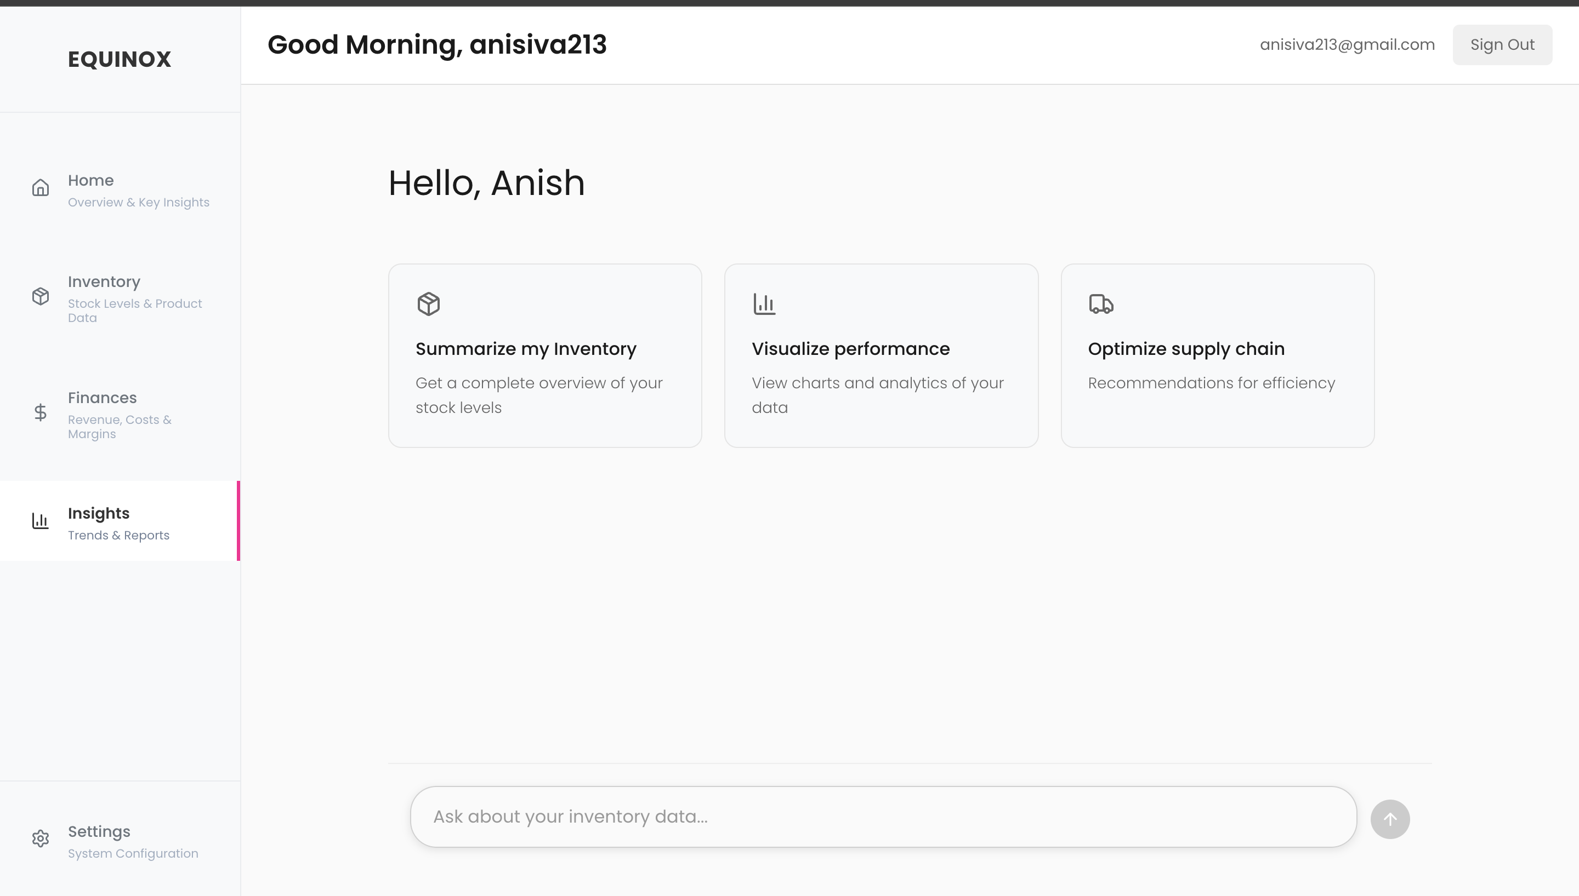Click the Home house icon in sidebar
This screenshot has width=1579, height=896.
click(41, 188)
